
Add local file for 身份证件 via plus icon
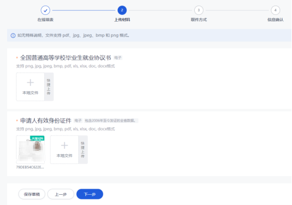[x=64, y=145]
